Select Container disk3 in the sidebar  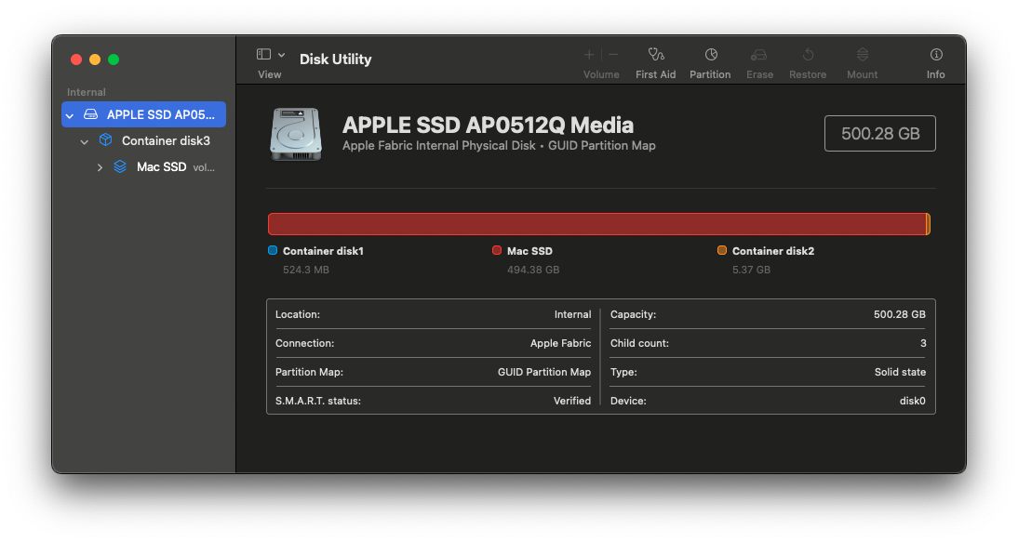coord(167,140)
